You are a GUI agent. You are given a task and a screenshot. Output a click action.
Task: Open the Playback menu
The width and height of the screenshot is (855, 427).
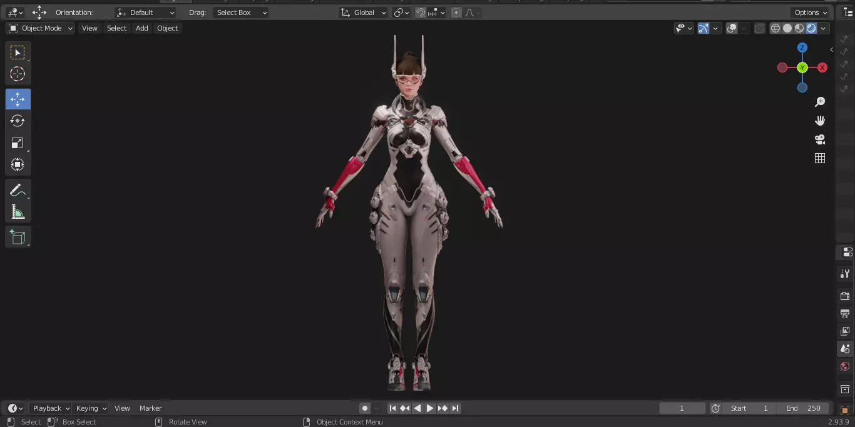pos(51,408)
